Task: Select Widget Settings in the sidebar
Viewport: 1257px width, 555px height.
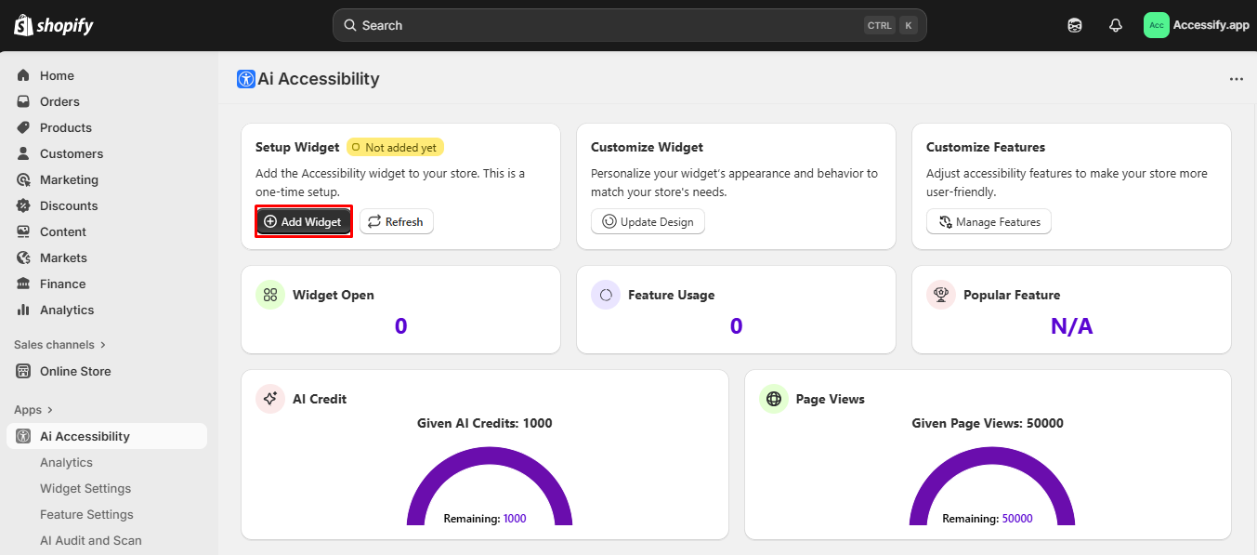Action: [85, 488]
